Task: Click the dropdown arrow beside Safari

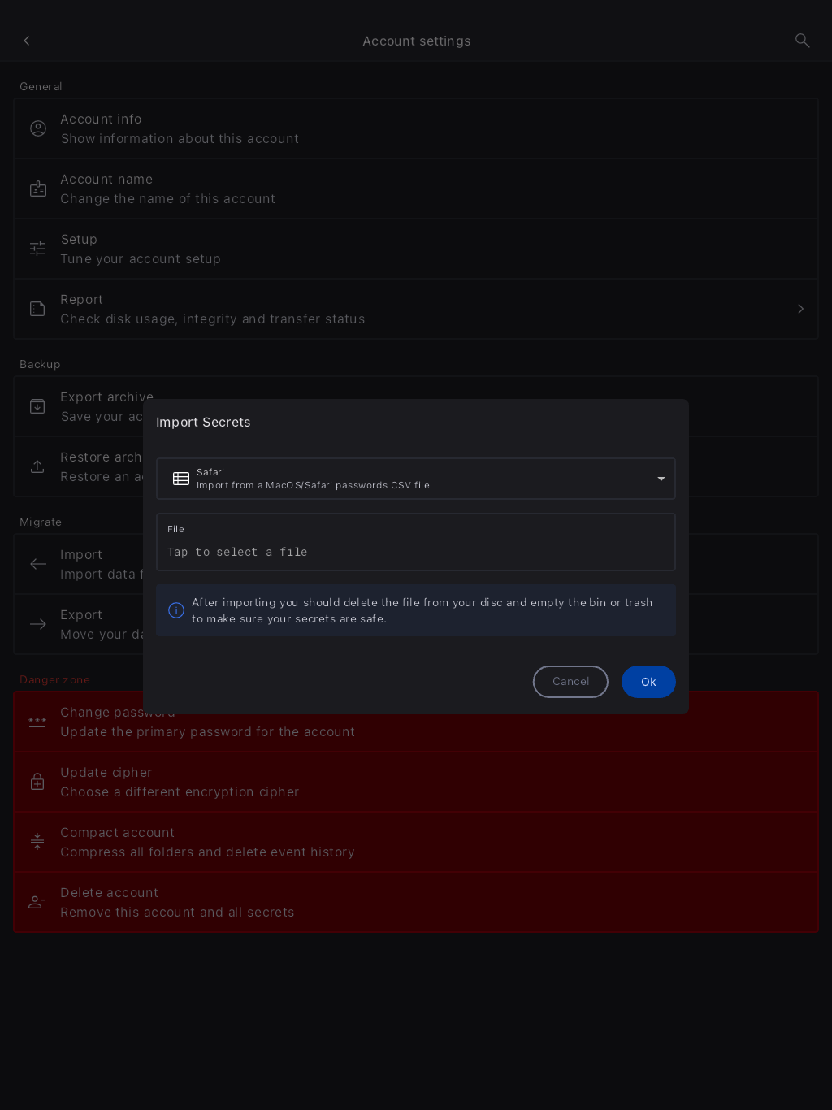Action: pos(661,479)
